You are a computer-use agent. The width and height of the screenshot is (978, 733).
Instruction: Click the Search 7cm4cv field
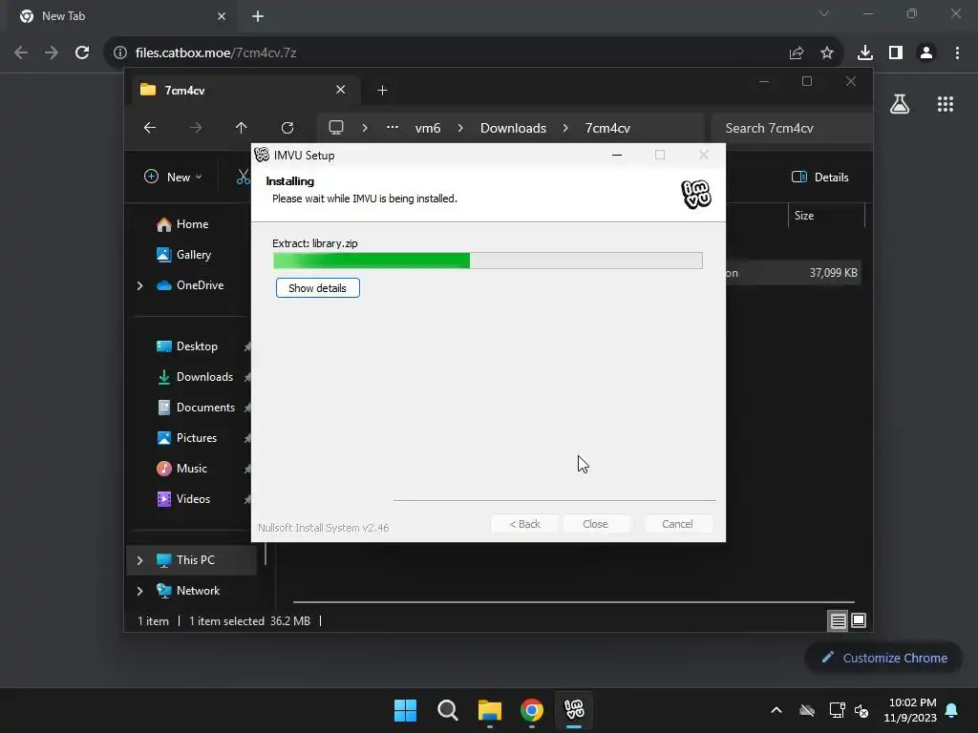point(791,128)
